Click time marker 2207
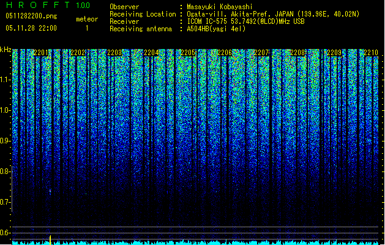The width and height of the screenshot is (385, 245). tap(261, 53)
